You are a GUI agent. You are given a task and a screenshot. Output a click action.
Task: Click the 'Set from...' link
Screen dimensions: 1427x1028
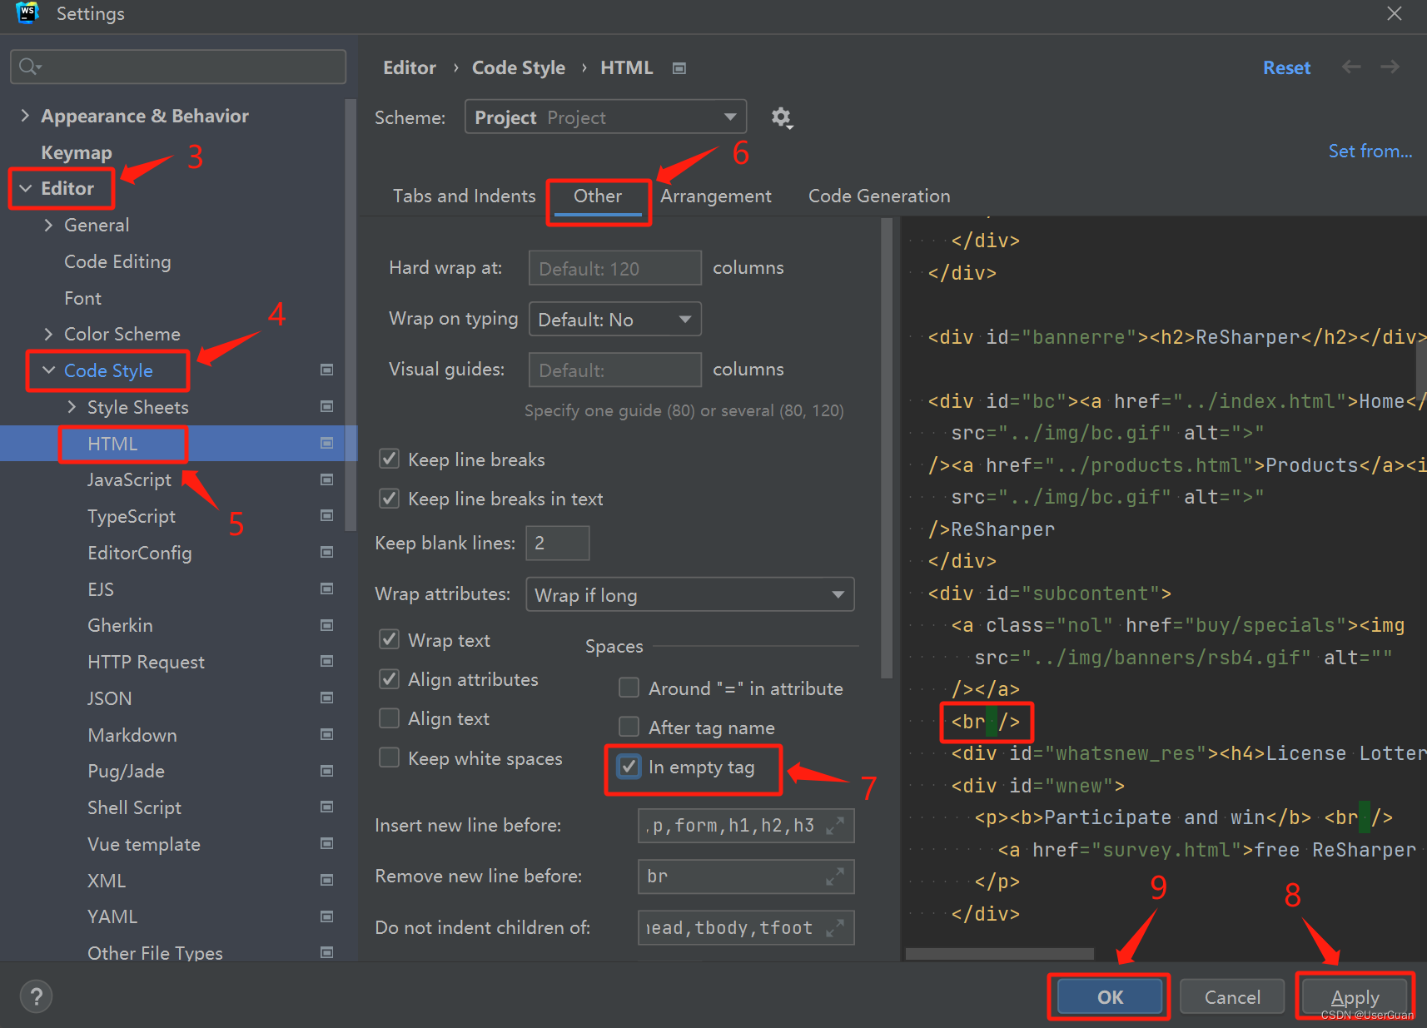tap(1370, 151)
